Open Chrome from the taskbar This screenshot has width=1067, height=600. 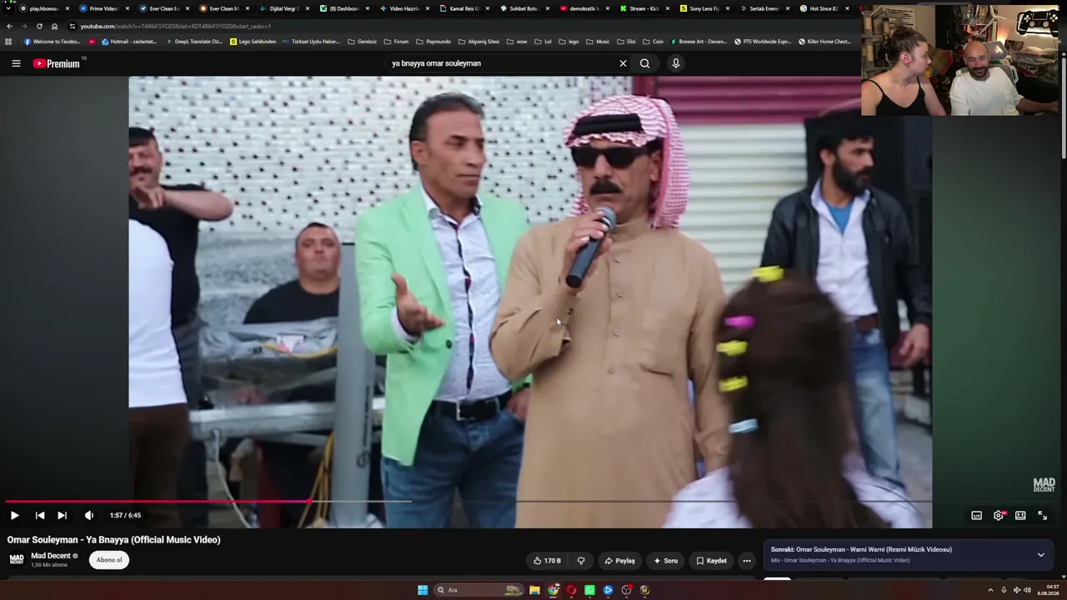553,590
